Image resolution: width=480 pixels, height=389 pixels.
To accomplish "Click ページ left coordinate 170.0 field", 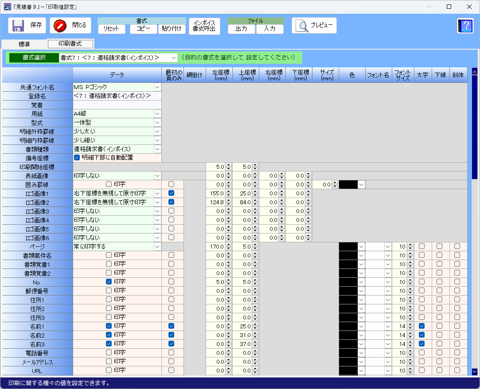I will tap(216, 247).
